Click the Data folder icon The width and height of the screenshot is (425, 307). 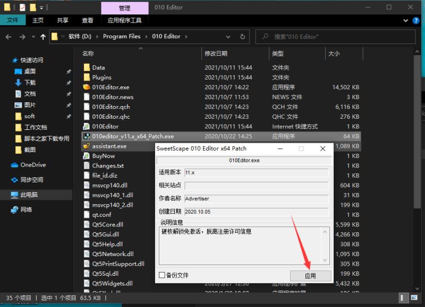click(87, 67)
